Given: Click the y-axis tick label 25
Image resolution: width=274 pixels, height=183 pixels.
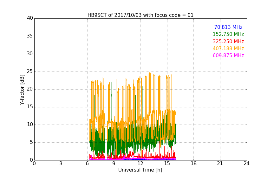Looking at the screenshot, I should pyautogui.click(x=30, y=71).
